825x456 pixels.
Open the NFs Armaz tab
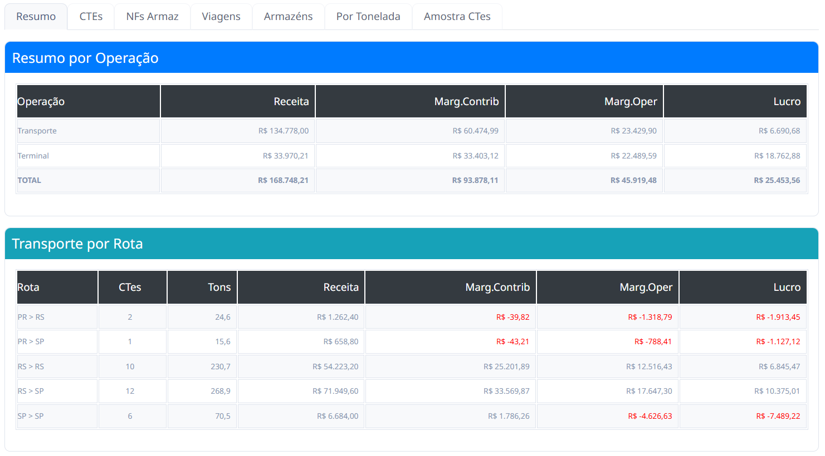pyautogui.click(x=152, y=17)
